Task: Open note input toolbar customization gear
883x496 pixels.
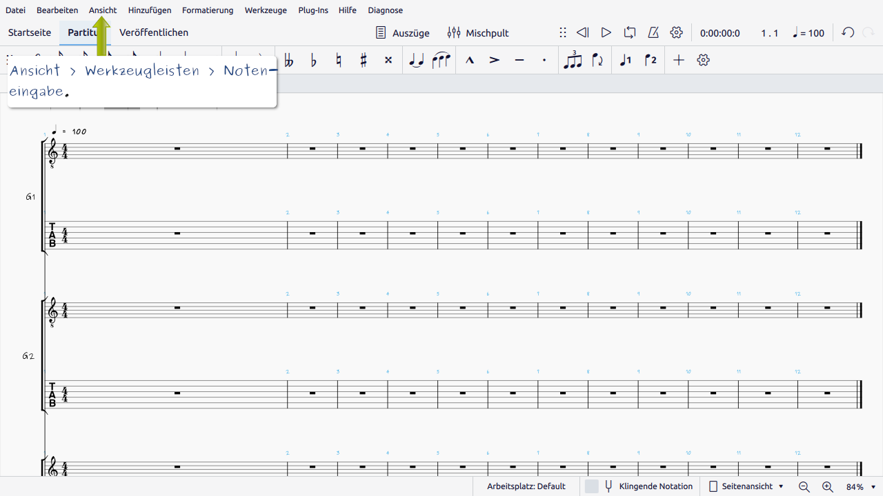Action: [704, 61]
